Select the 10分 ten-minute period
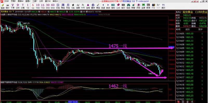Image resolution: width=208 pixels, height=103 pixels. tap(38, 6)
